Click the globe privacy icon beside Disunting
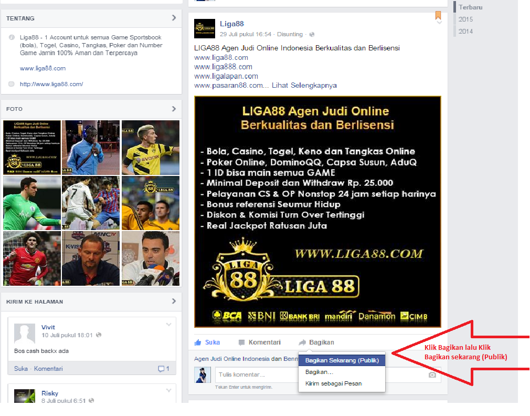 (x=312, y=35)
